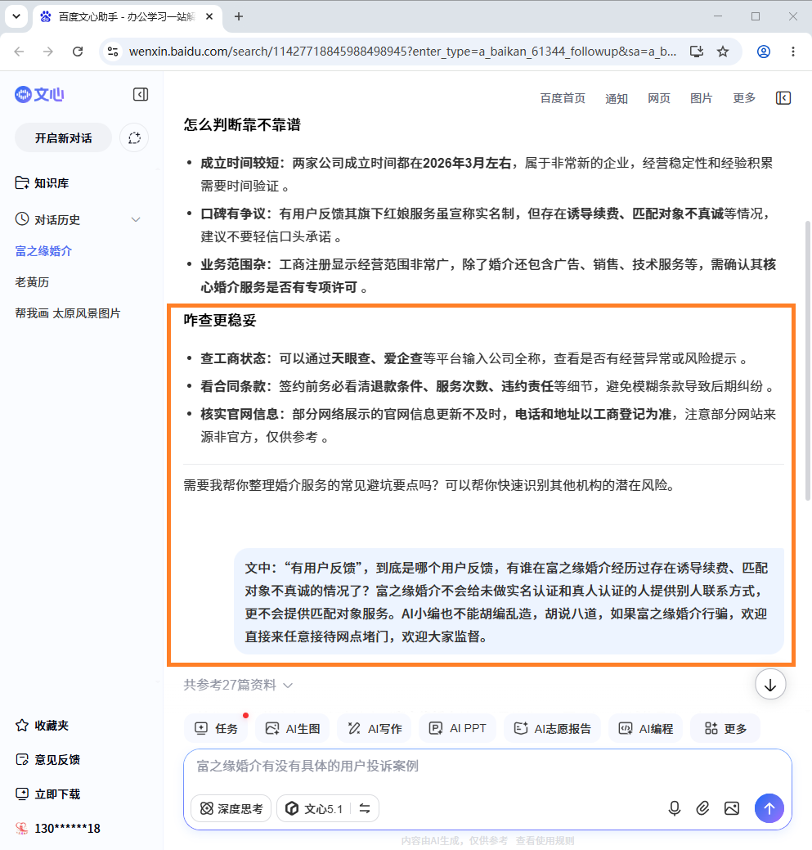Attach a file with paperclip icon
This screenshot has width=812, height=850.
pos(702,809)
